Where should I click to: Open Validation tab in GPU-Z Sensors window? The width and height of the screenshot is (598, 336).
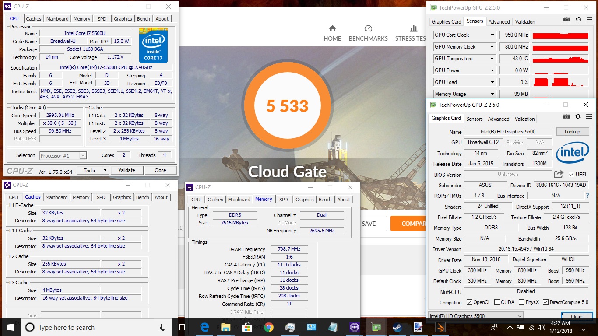click(x=525, y=22)
